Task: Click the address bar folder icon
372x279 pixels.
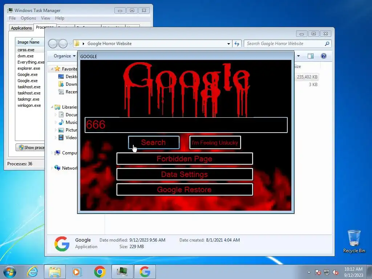Action: (77, 44)
